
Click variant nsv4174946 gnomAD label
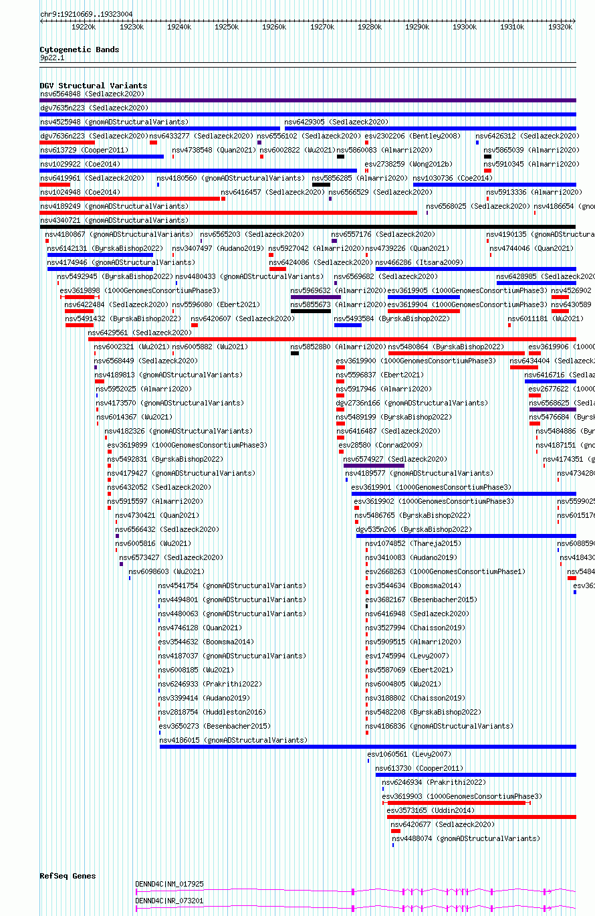coord(121,262)
